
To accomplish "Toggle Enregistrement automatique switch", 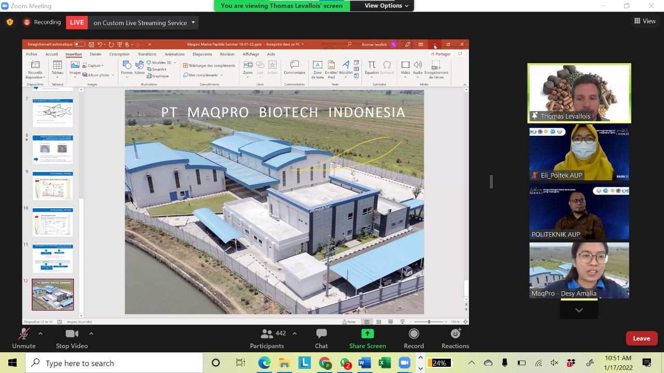I will point(79,45).
